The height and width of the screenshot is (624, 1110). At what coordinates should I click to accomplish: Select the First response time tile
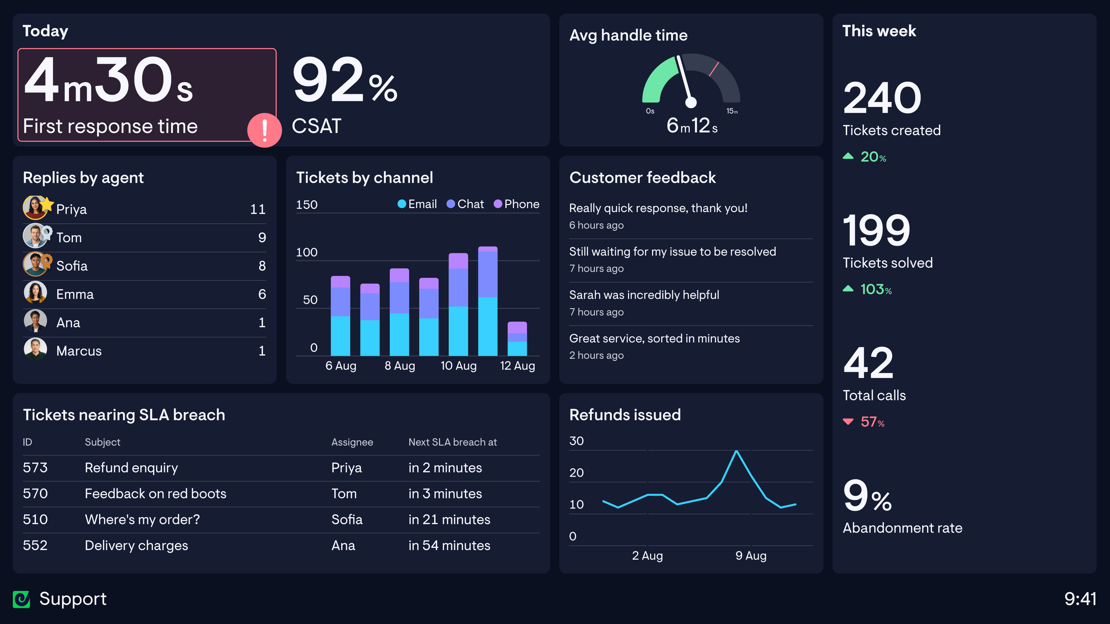pyautogui.click(x=147, y=95)
